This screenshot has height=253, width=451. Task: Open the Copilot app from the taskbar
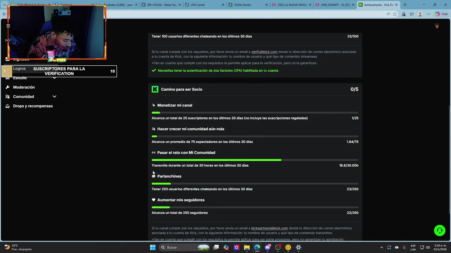tap(226, 247)
